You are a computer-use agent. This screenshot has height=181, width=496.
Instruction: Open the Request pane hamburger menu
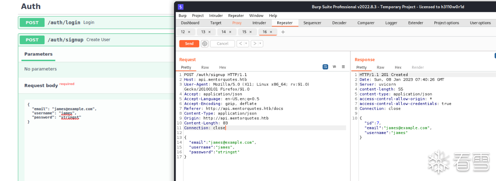[x=343, y=67]
